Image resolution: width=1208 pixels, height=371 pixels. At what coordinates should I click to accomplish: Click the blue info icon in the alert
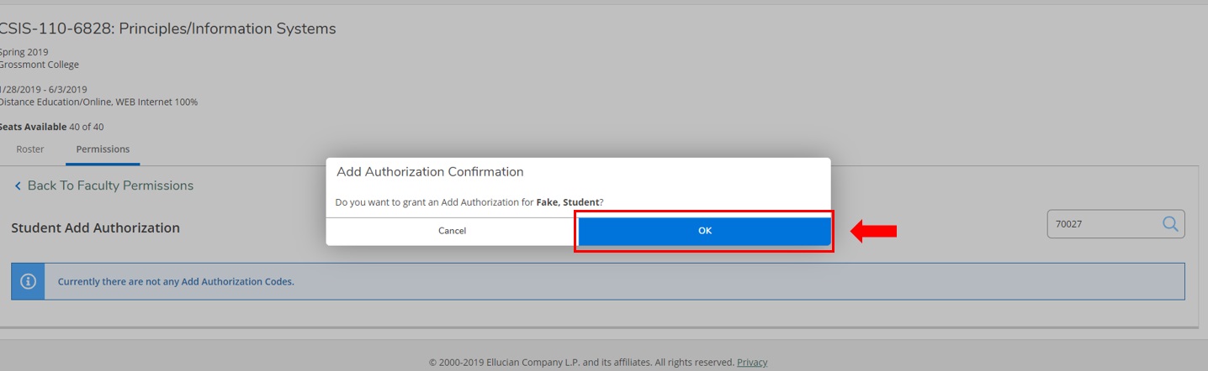coord(28,281)
